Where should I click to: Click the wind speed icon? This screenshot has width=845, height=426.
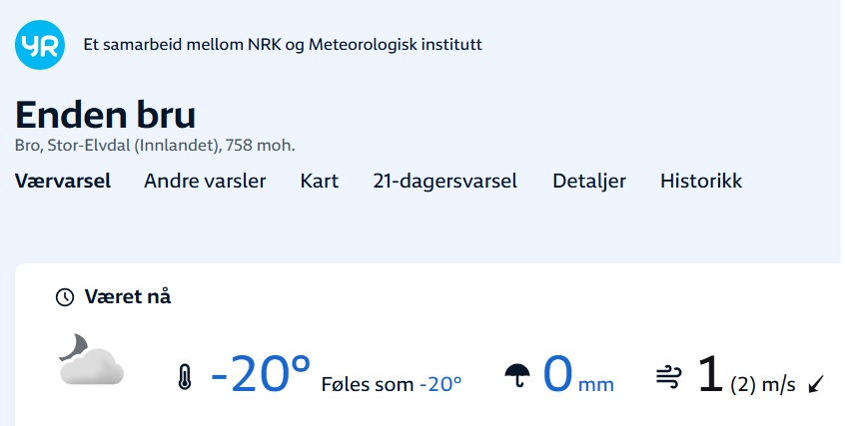click(x=668, y=376)
